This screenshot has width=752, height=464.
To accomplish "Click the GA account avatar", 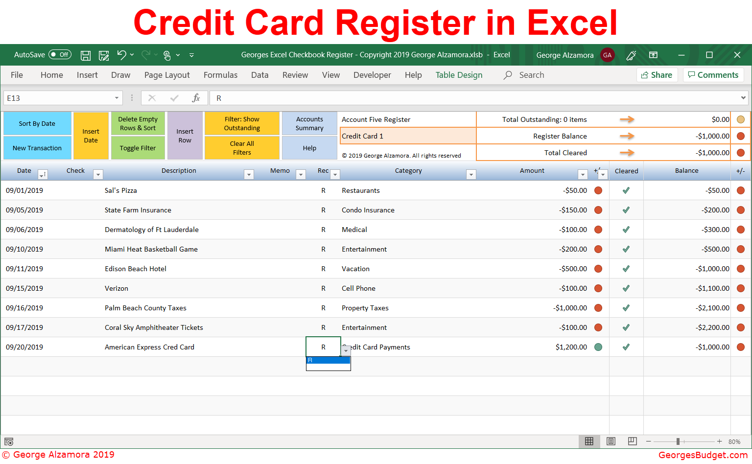I will (608, 55).
